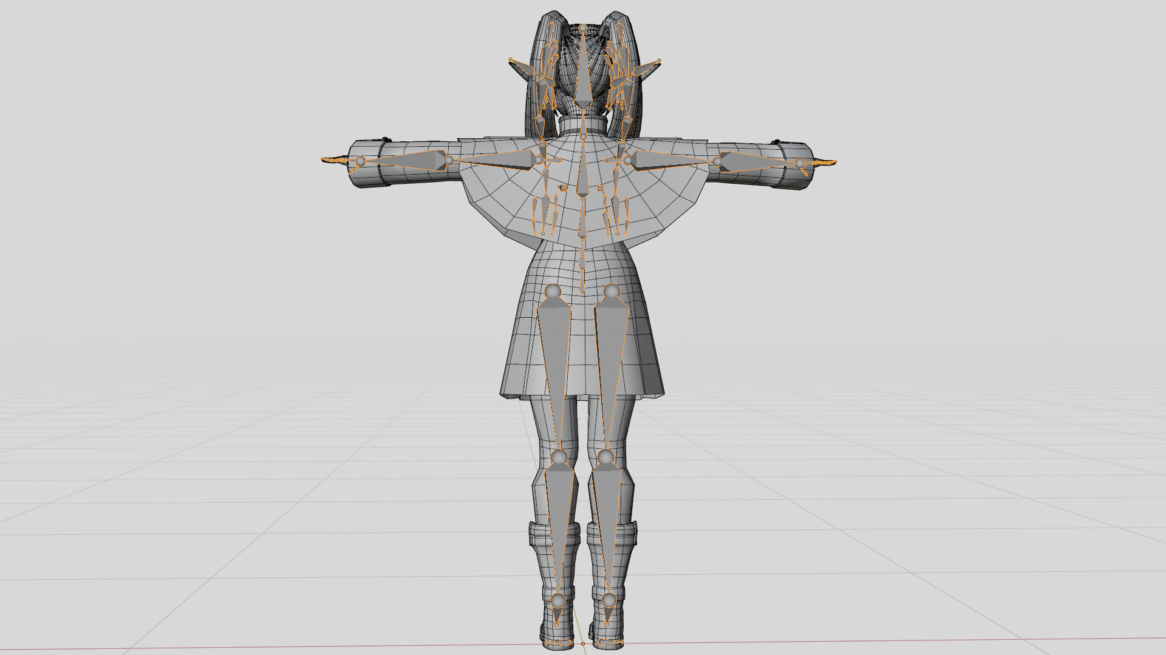Click the armature origin dot between the feet
The image size is (1166, 655).
coord(583,643)
